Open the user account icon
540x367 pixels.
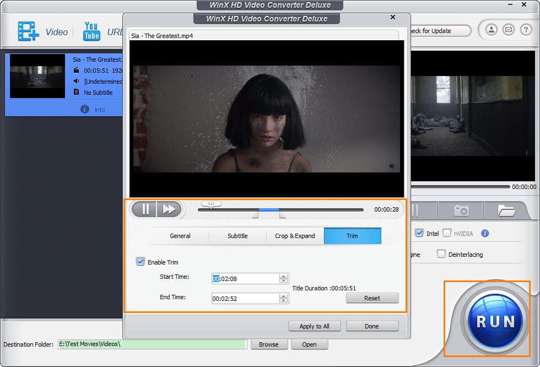[x=492, y=30]
